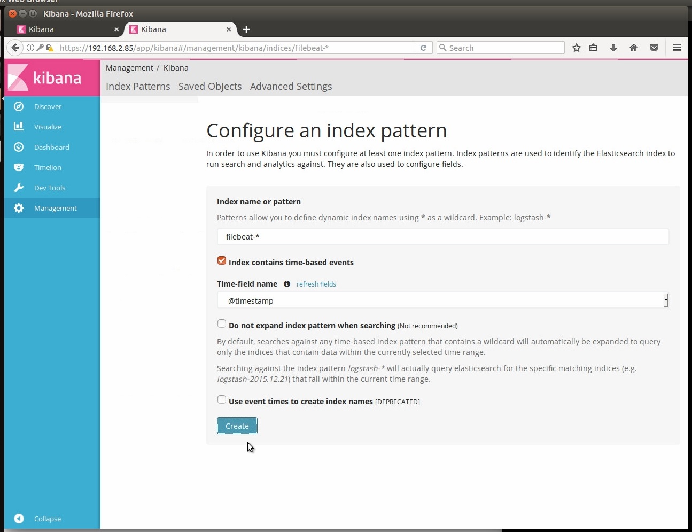The height and width of the screenshot is (532, 692).
Task: Click the refresh fields link
Action: (x=316, y=284)
